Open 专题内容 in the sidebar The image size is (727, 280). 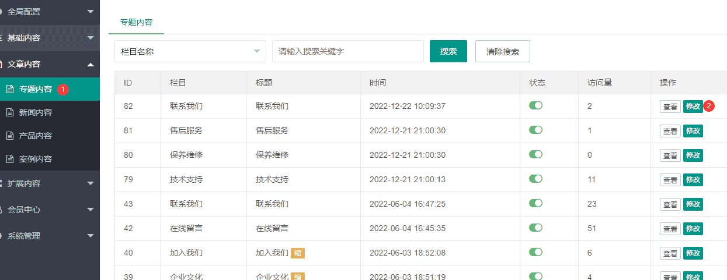(50, 89)
